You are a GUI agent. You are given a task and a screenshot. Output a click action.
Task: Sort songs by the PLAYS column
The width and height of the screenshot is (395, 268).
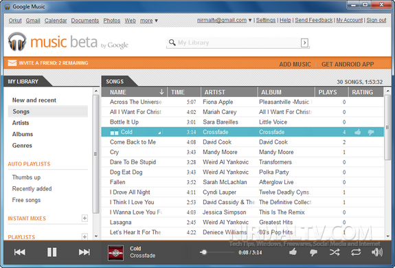332,92
